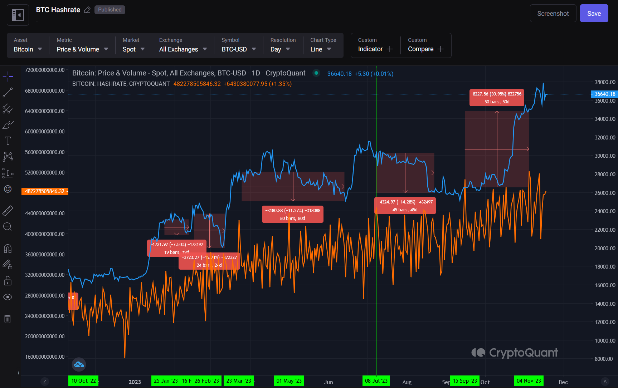Expand the Exchange dropdown All Exchanges

[183, 49]
